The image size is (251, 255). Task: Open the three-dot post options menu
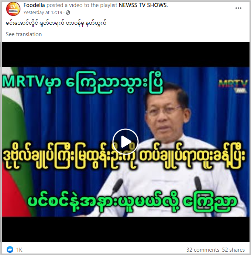coord(238,8)
